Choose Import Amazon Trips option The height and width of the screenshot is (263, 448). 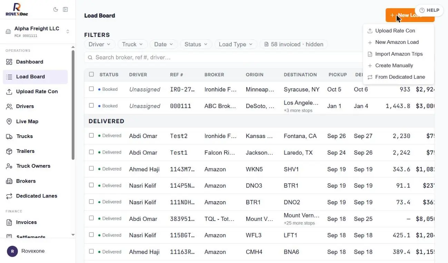[398, 54]
